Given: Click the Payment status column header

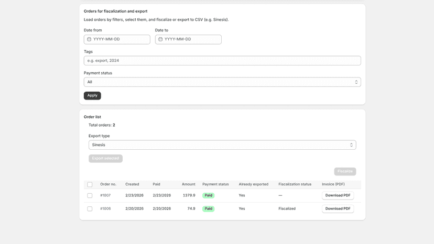Looking at the screenshot, I should 215,184.
